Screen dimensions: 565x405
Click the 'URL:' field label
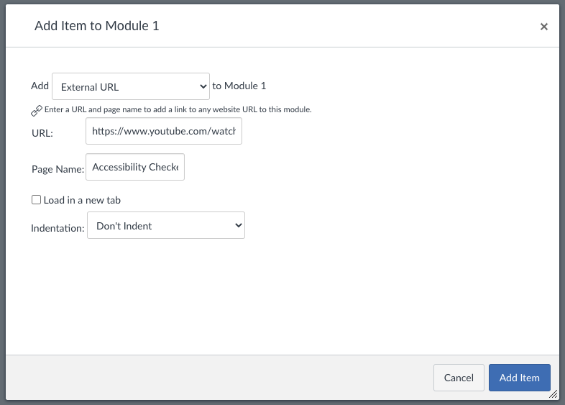coord(42,133)
